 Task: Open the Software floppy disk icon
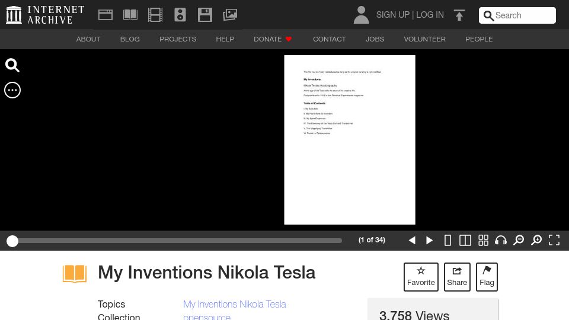205,15
